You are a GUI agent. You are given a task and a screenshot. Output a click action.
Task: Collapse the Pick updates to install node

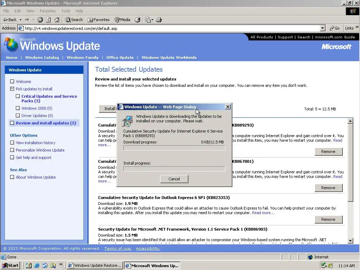click(12, 89)
